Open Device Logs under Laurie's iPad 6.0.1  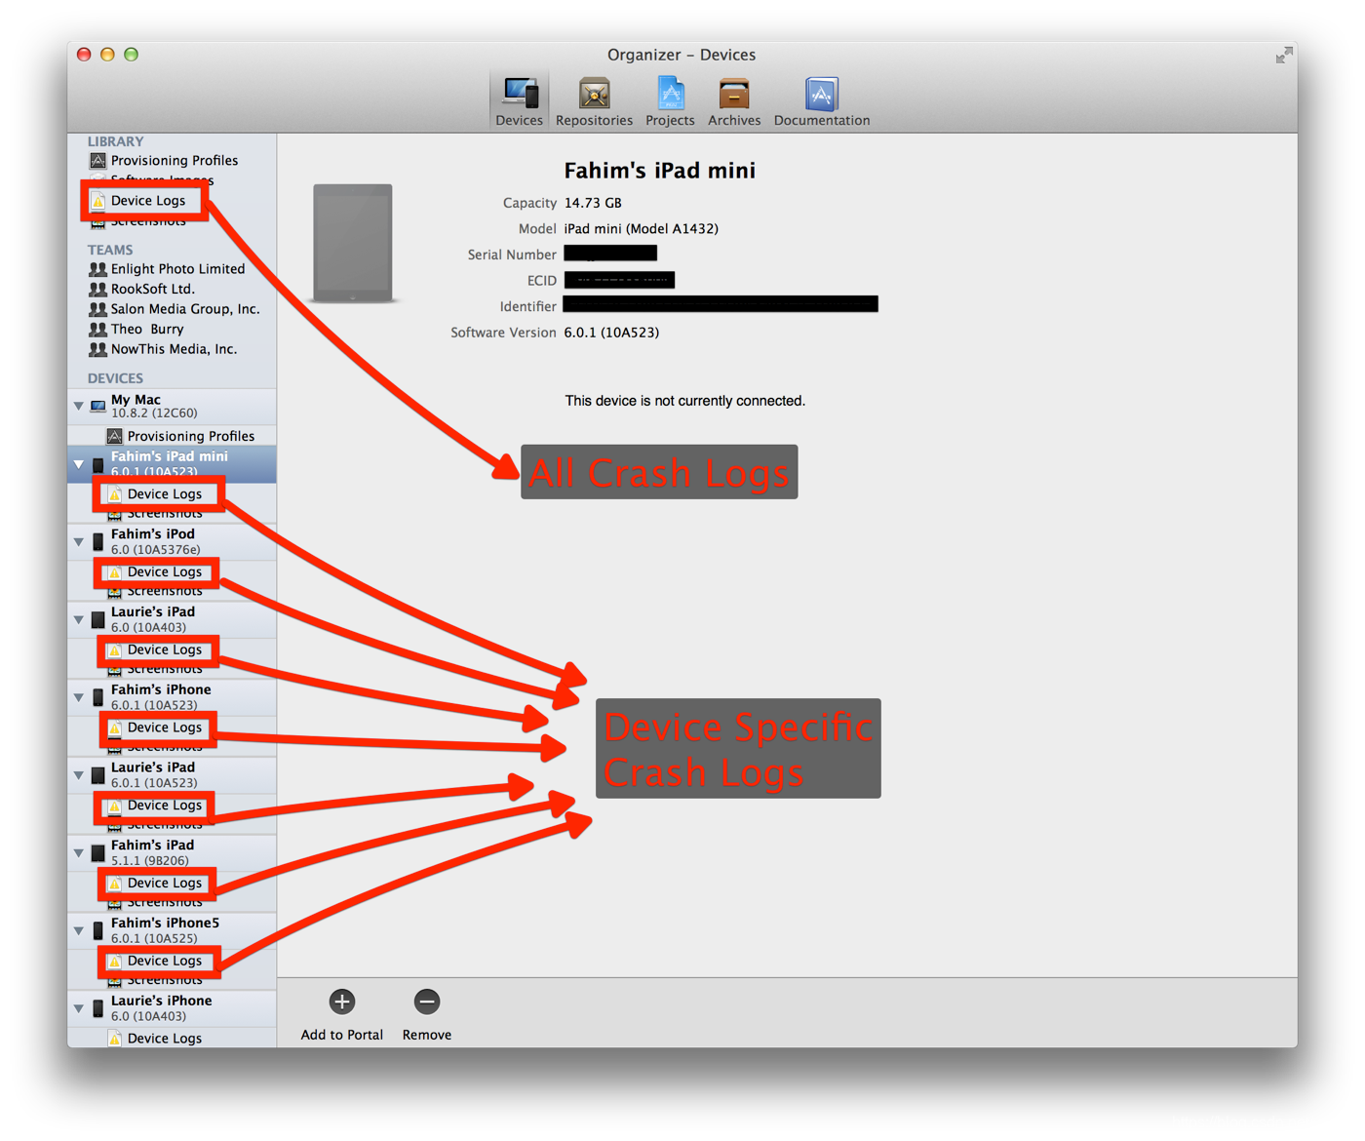(x=155, y=805)
